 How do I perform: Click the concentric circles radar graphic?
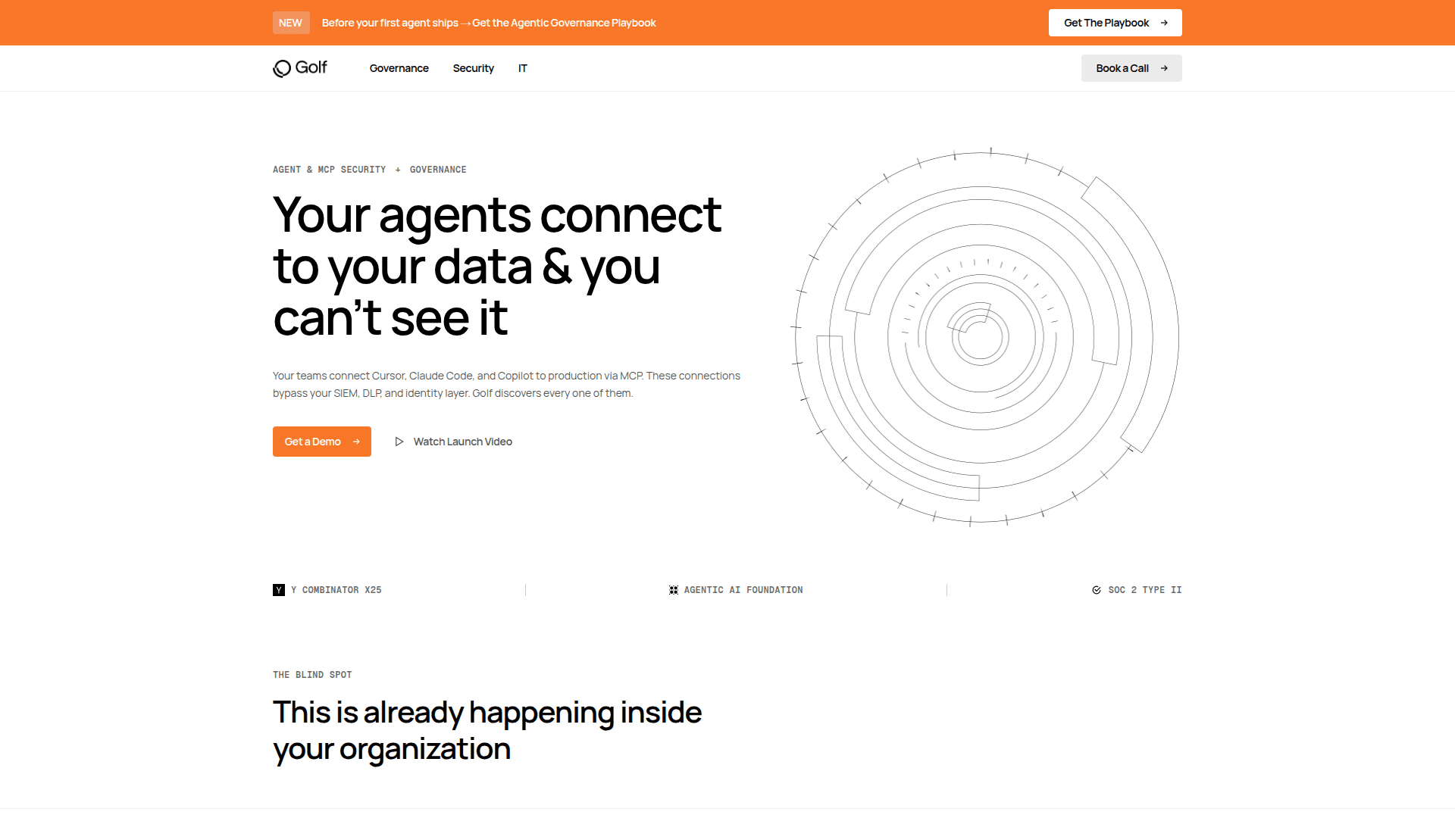pos(981,337)
